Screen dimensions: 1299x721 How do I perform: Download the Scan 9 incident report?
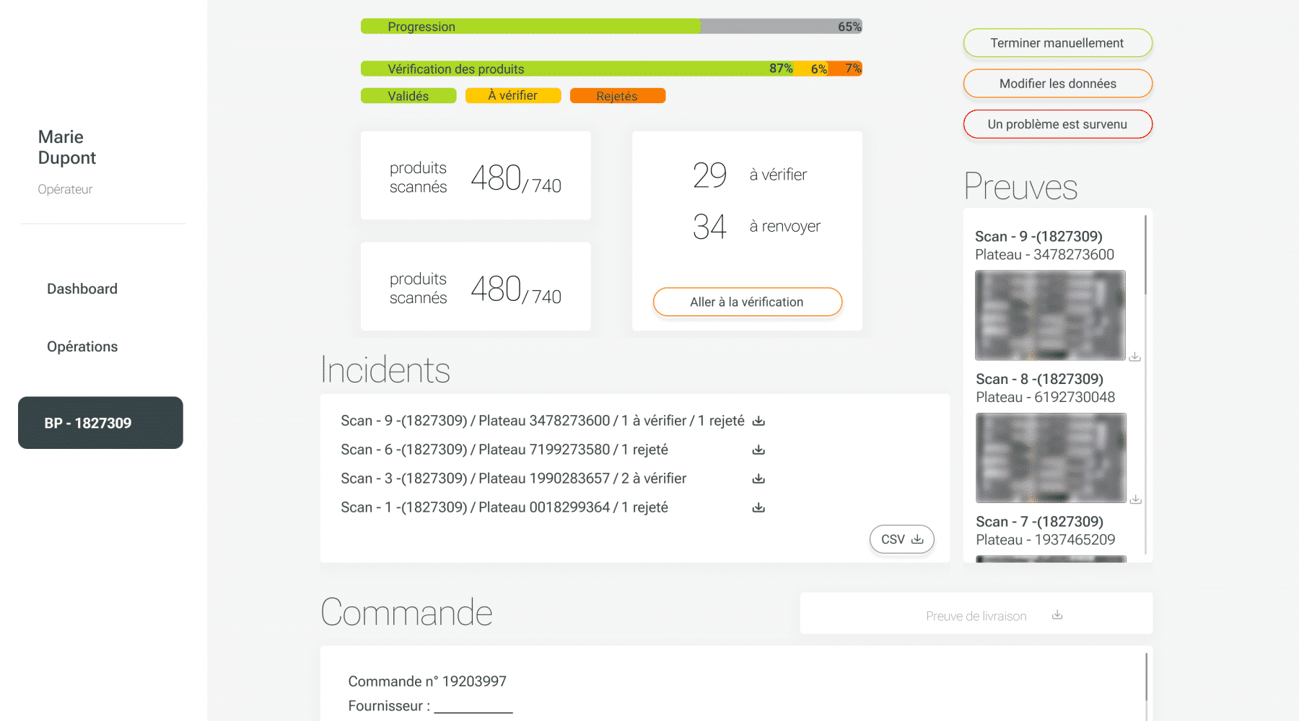pyautogui.click(x=758, y=421)
